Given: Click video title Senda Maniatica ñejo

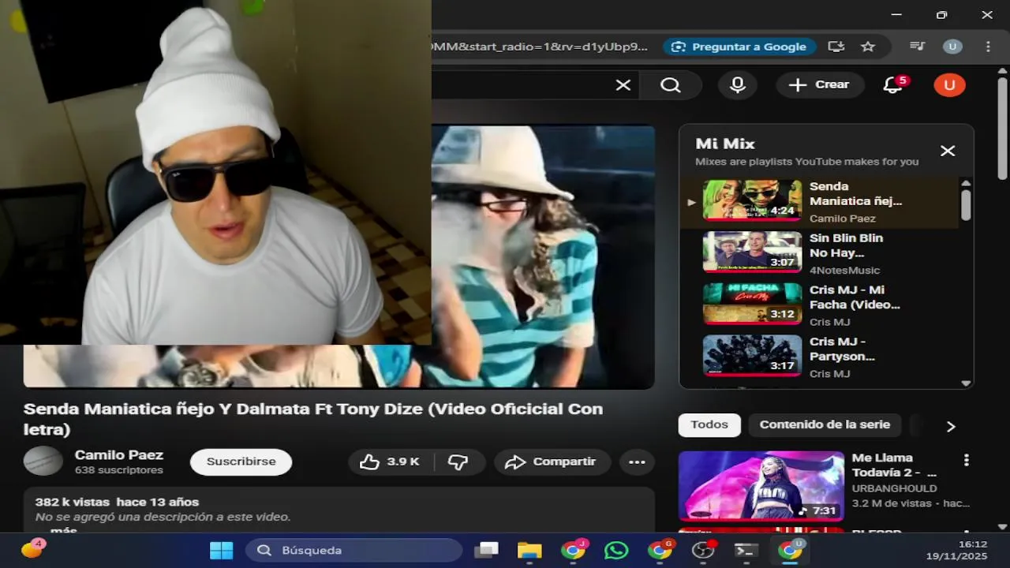Looking at the screenshot, I should [313, 419].
